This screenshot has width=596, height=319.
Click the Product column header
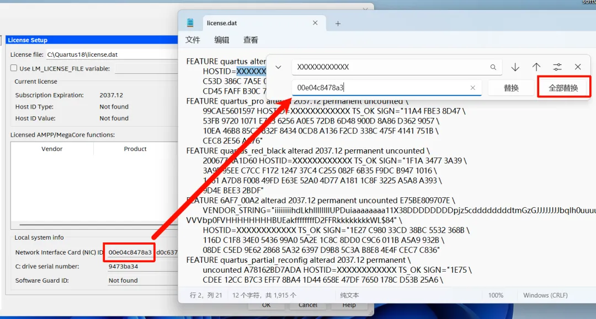click(135, 149)
